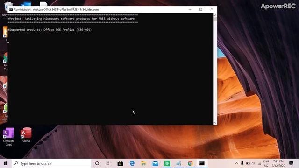
Task: Open Task View on the taskbar
Action: click(x=108, y=163)
